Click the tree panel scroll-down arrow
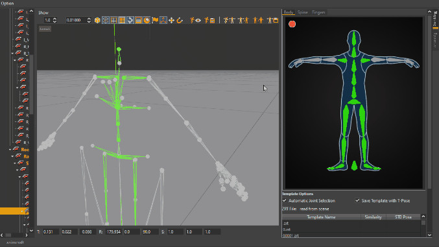This screenshot has width=439, height=247. 31,230
